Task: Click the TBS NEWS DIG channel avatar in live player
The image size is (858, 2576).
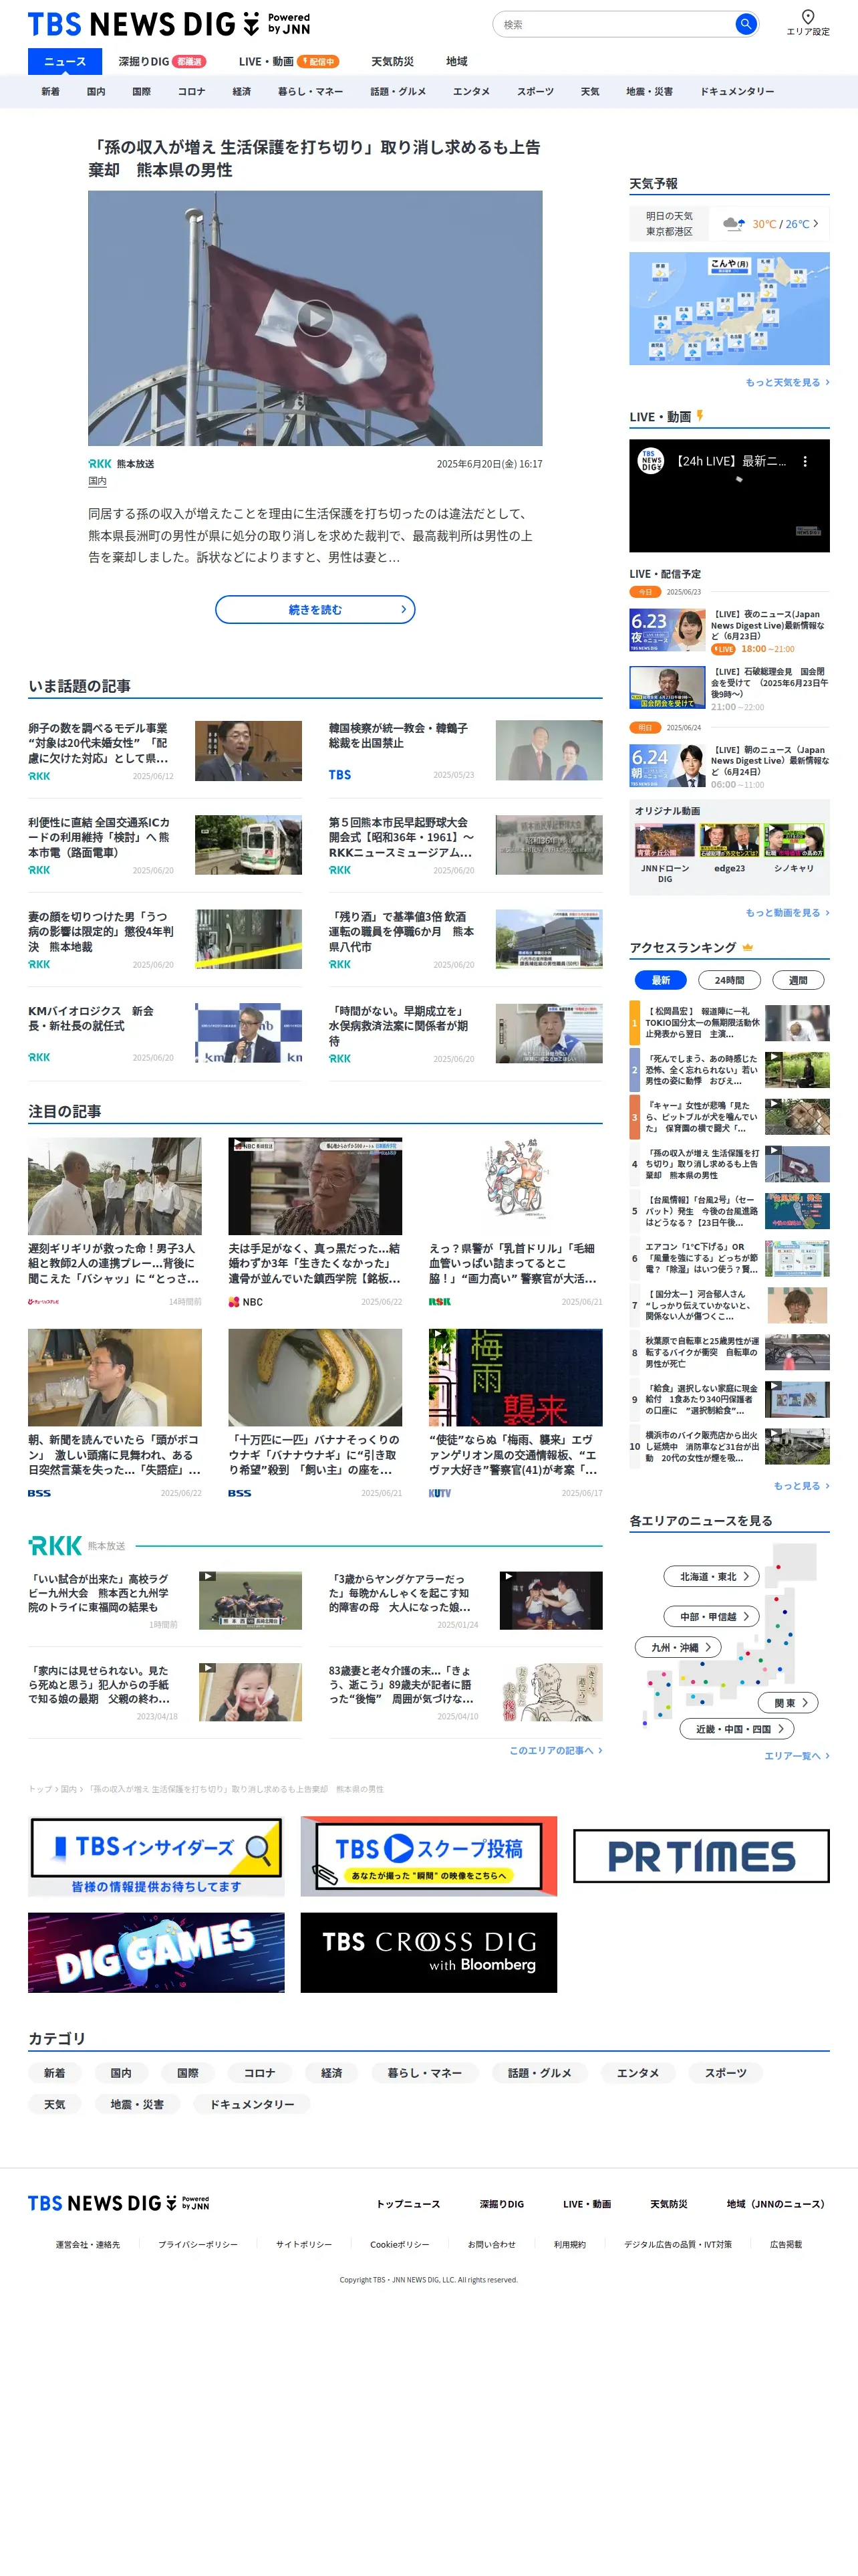Action: (x=652, y=461)
